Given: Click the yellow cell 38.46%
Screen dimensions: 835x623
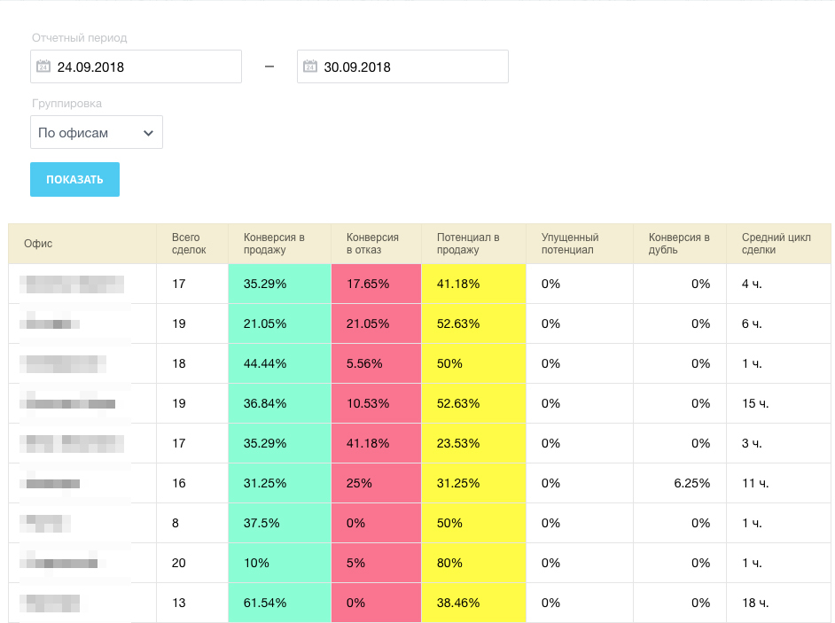Looking at the screenshot, I should coord(473,603).
